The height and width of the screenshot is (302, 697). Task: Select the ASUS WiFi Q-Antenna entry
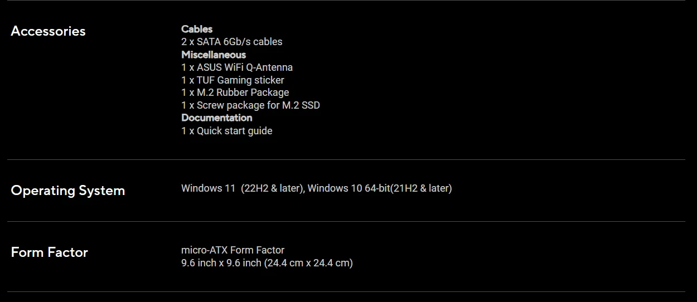[237, 67]
